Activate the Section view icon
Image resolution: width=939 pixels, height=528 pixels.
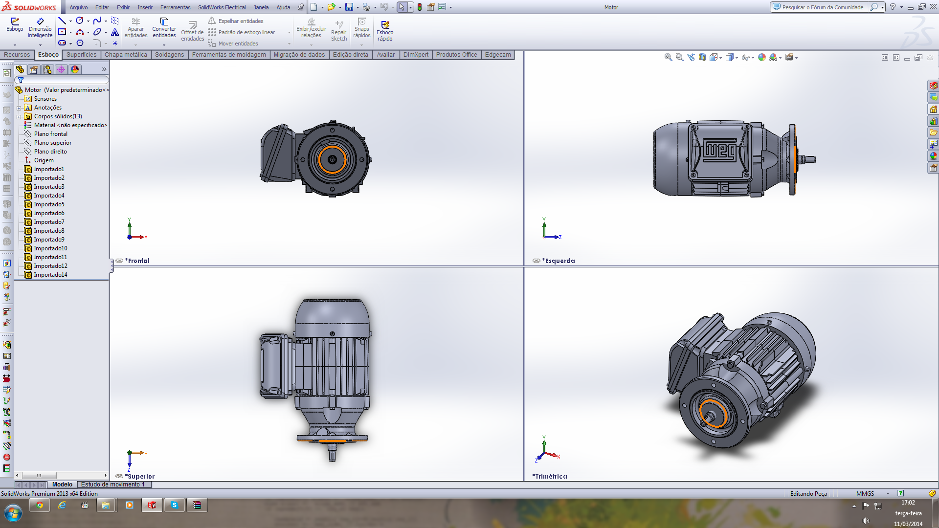tap(702, 58)
